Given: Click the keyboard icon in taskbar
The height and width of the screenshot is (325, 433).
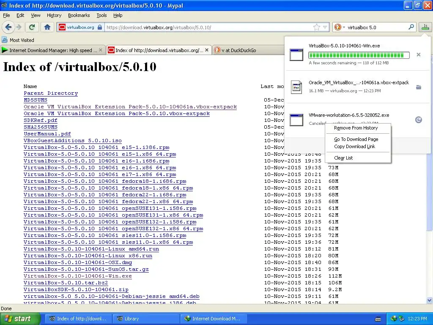Looking at the screenshot, I should click(x=378, y=319).
